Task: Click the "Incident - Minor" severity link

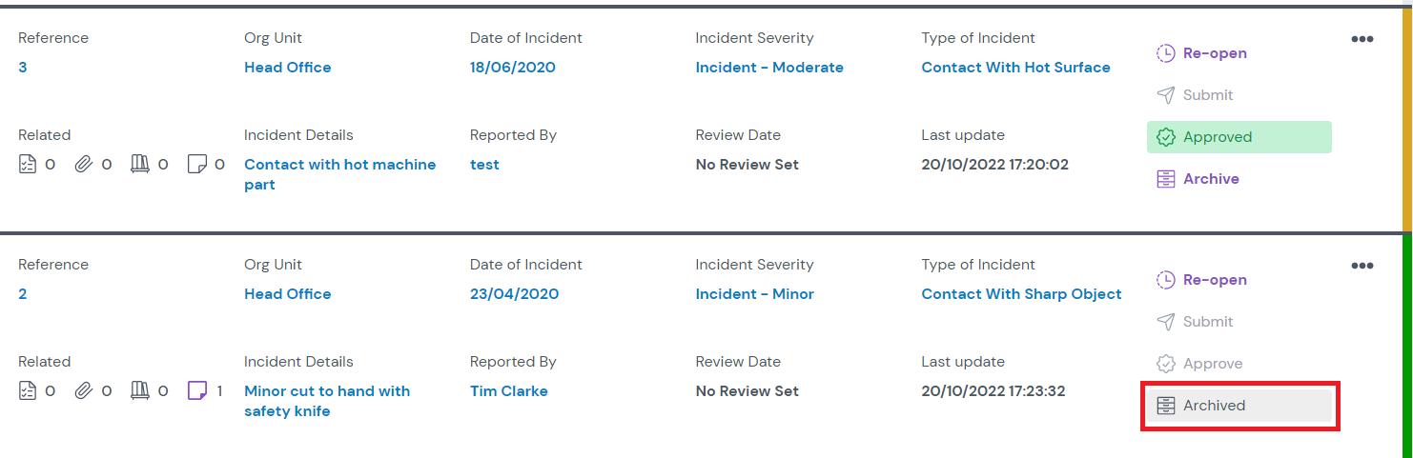Action: coord(754,294)
